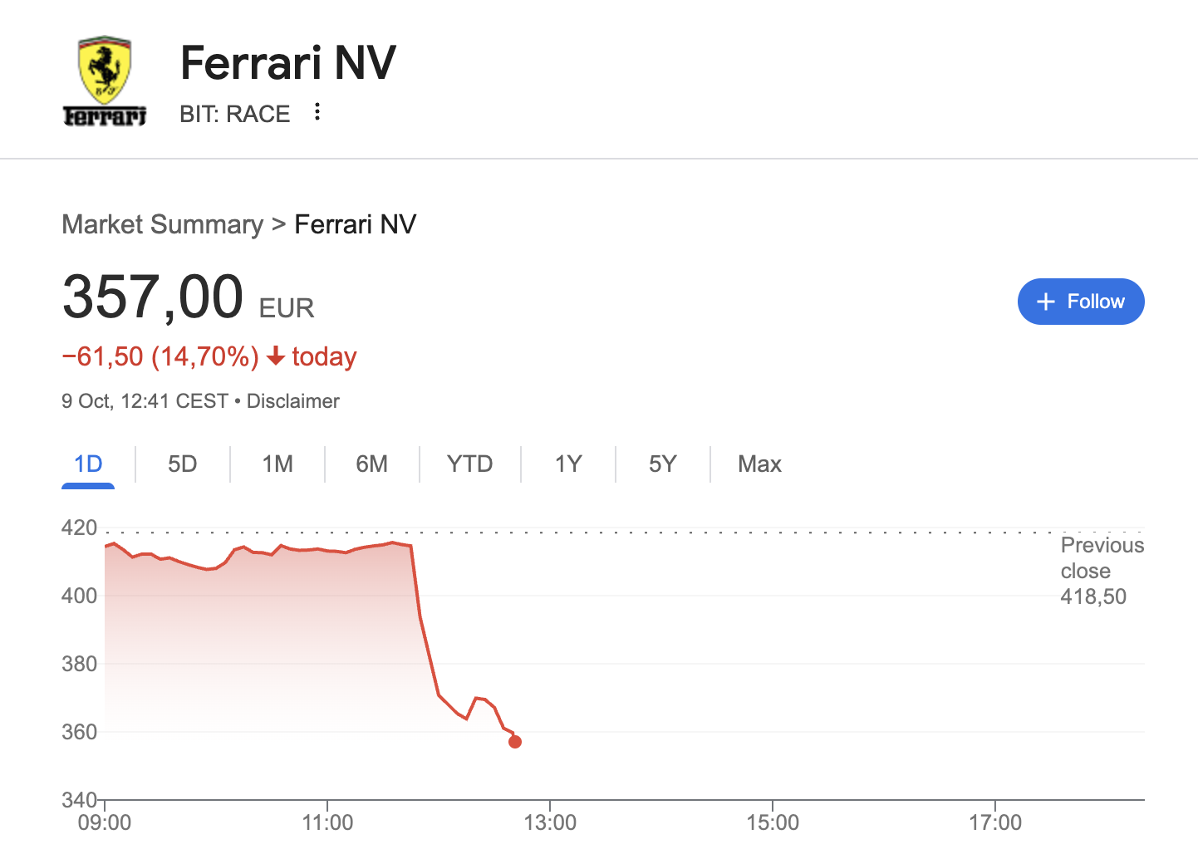Click the red down arrow price indicator

(276, 357)
